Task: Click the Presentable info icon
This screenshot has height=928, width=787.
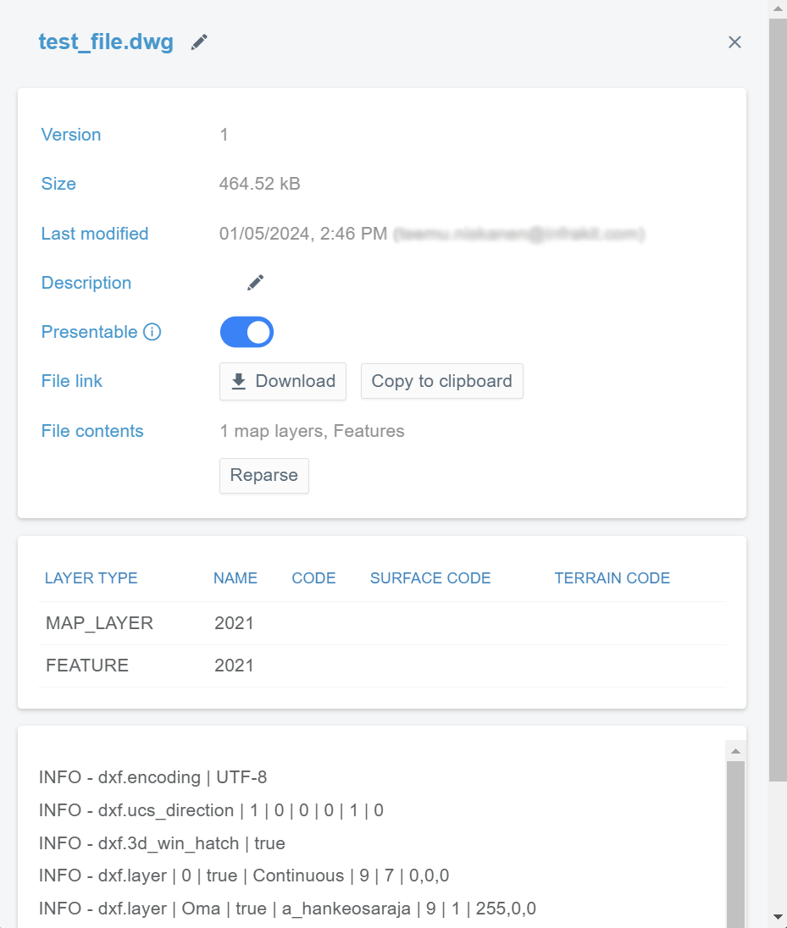Action: click(152, 332)
